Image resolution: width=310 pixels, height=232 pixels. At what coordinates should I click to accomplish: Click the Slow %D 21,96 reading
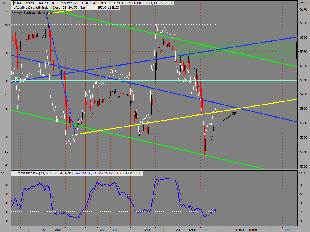click(108, 173)
